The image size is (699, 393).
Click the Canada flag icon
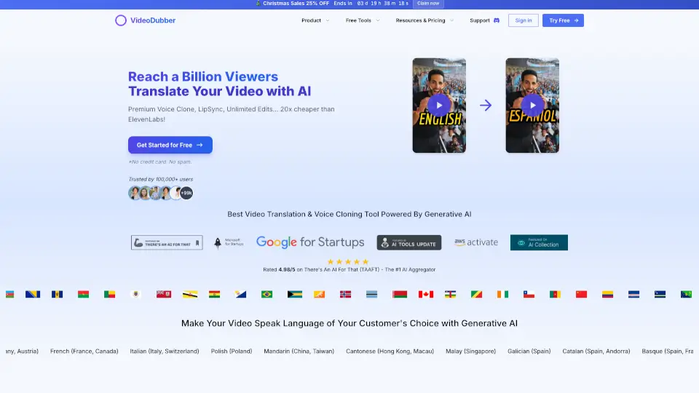pos(425,294)
